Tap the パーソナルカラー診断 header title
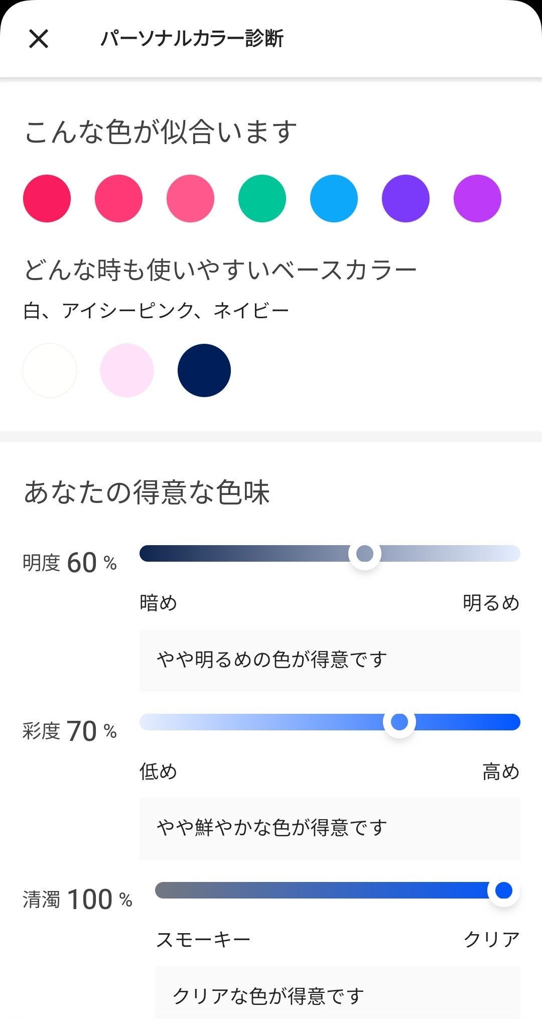Screen dimensions: 542x1020 192,39
